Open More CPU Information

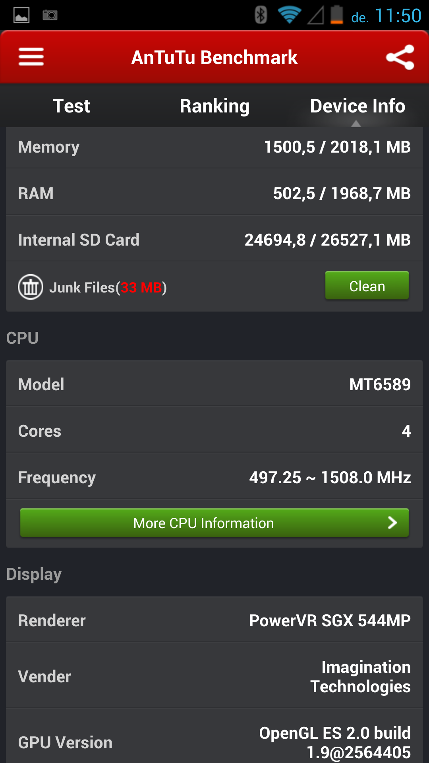(203, 523)
